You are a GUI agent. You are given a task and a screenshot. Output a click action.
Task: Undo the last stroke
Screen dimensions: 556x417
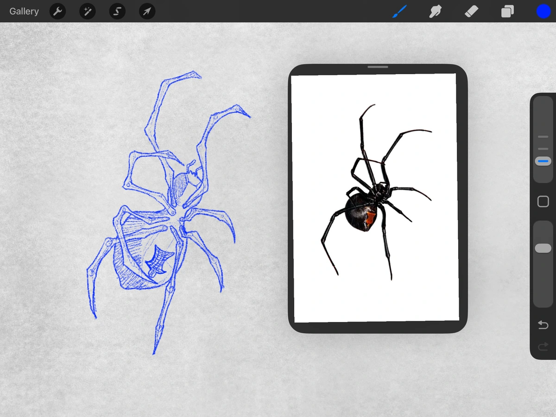click(543, 325)
